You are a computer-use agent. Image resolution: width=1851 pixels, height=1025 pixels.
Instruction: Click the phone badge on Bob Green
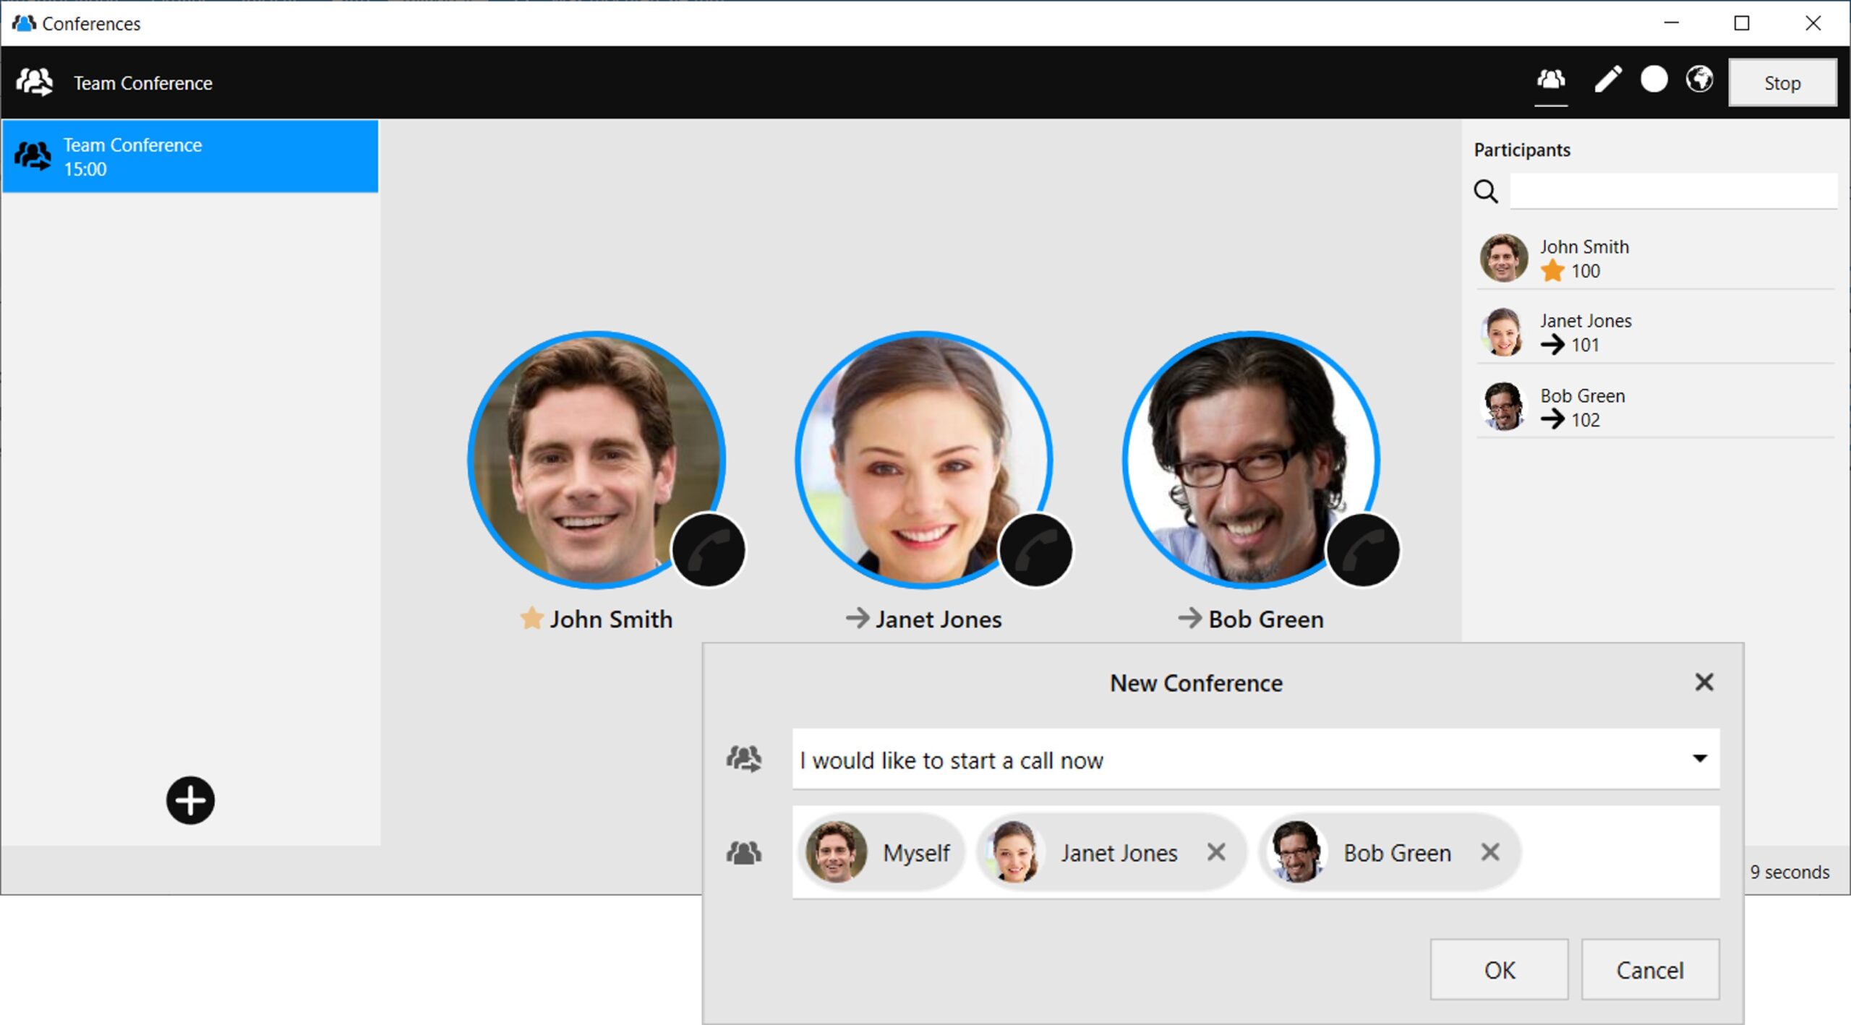1363,550
